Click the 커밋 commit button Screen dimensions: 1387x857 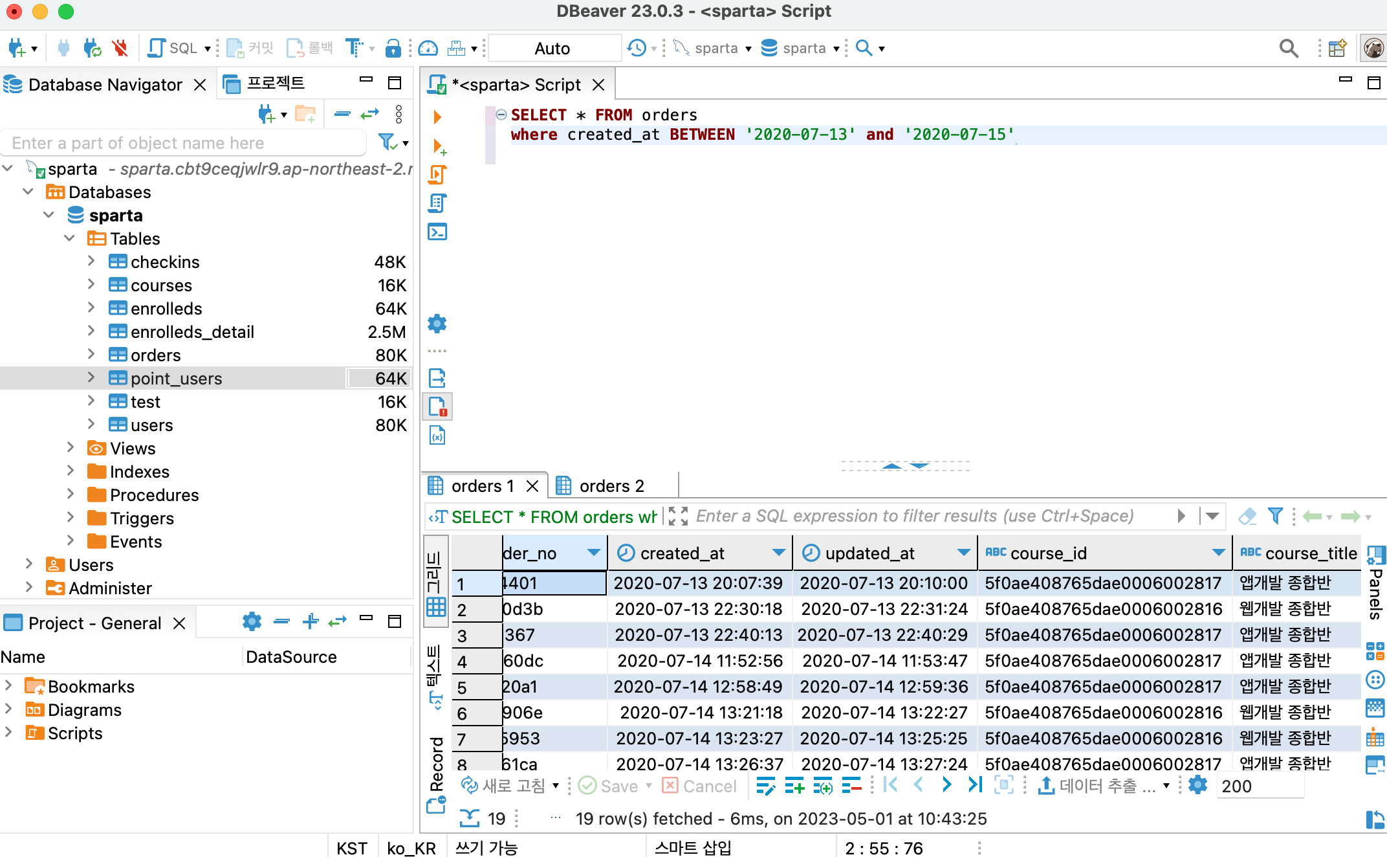[251, 48]
